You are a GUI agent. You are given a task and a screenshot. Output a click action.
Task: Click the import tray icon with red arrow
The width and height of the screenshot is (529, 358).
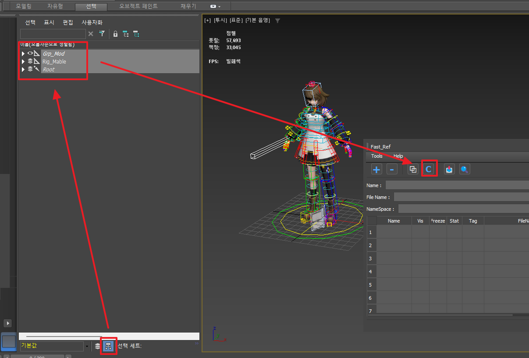(x=449, y=170)
